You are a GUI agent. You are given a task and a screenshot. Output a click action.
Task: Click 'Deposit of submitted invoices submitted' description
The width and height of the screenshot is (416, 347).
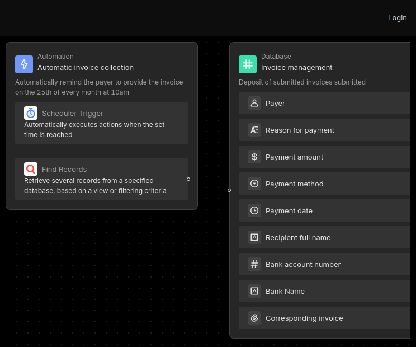pos(302,82)
